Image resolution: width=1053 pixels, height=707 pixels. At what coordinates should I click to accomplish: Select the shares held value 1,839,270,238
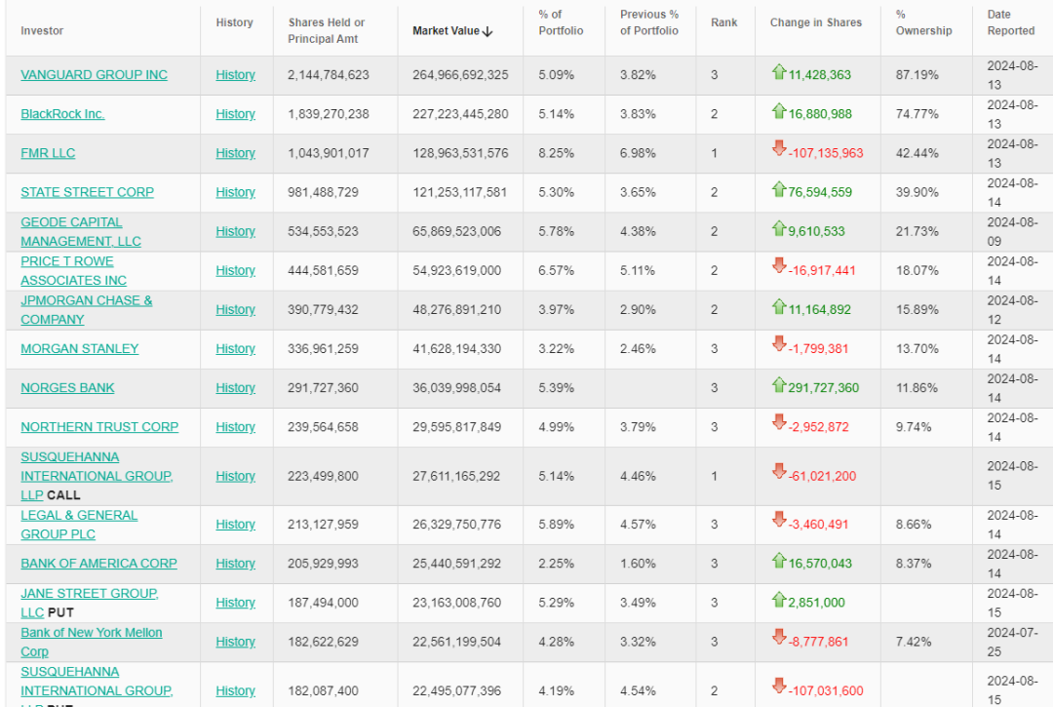click(x=329, y=114)
